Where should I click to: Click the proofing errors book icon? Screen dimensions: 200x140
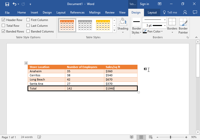point(39,137)
